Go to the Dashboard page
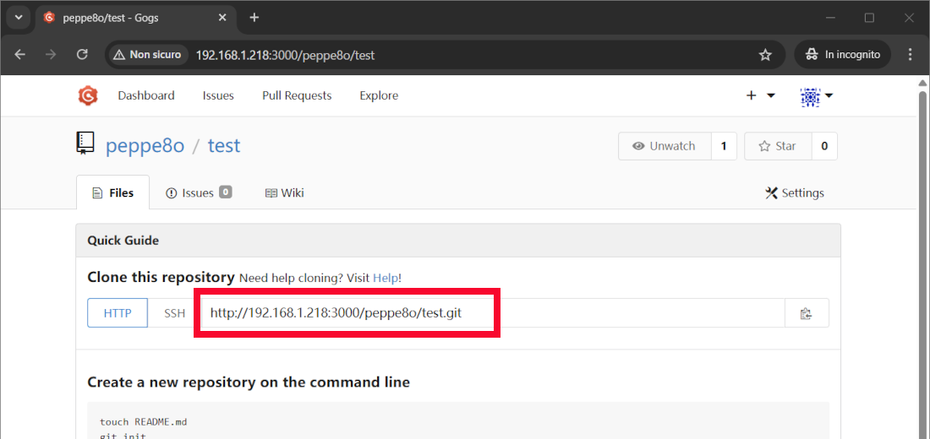Viewport: 930px width, 439px height. [x=146, y=95]
